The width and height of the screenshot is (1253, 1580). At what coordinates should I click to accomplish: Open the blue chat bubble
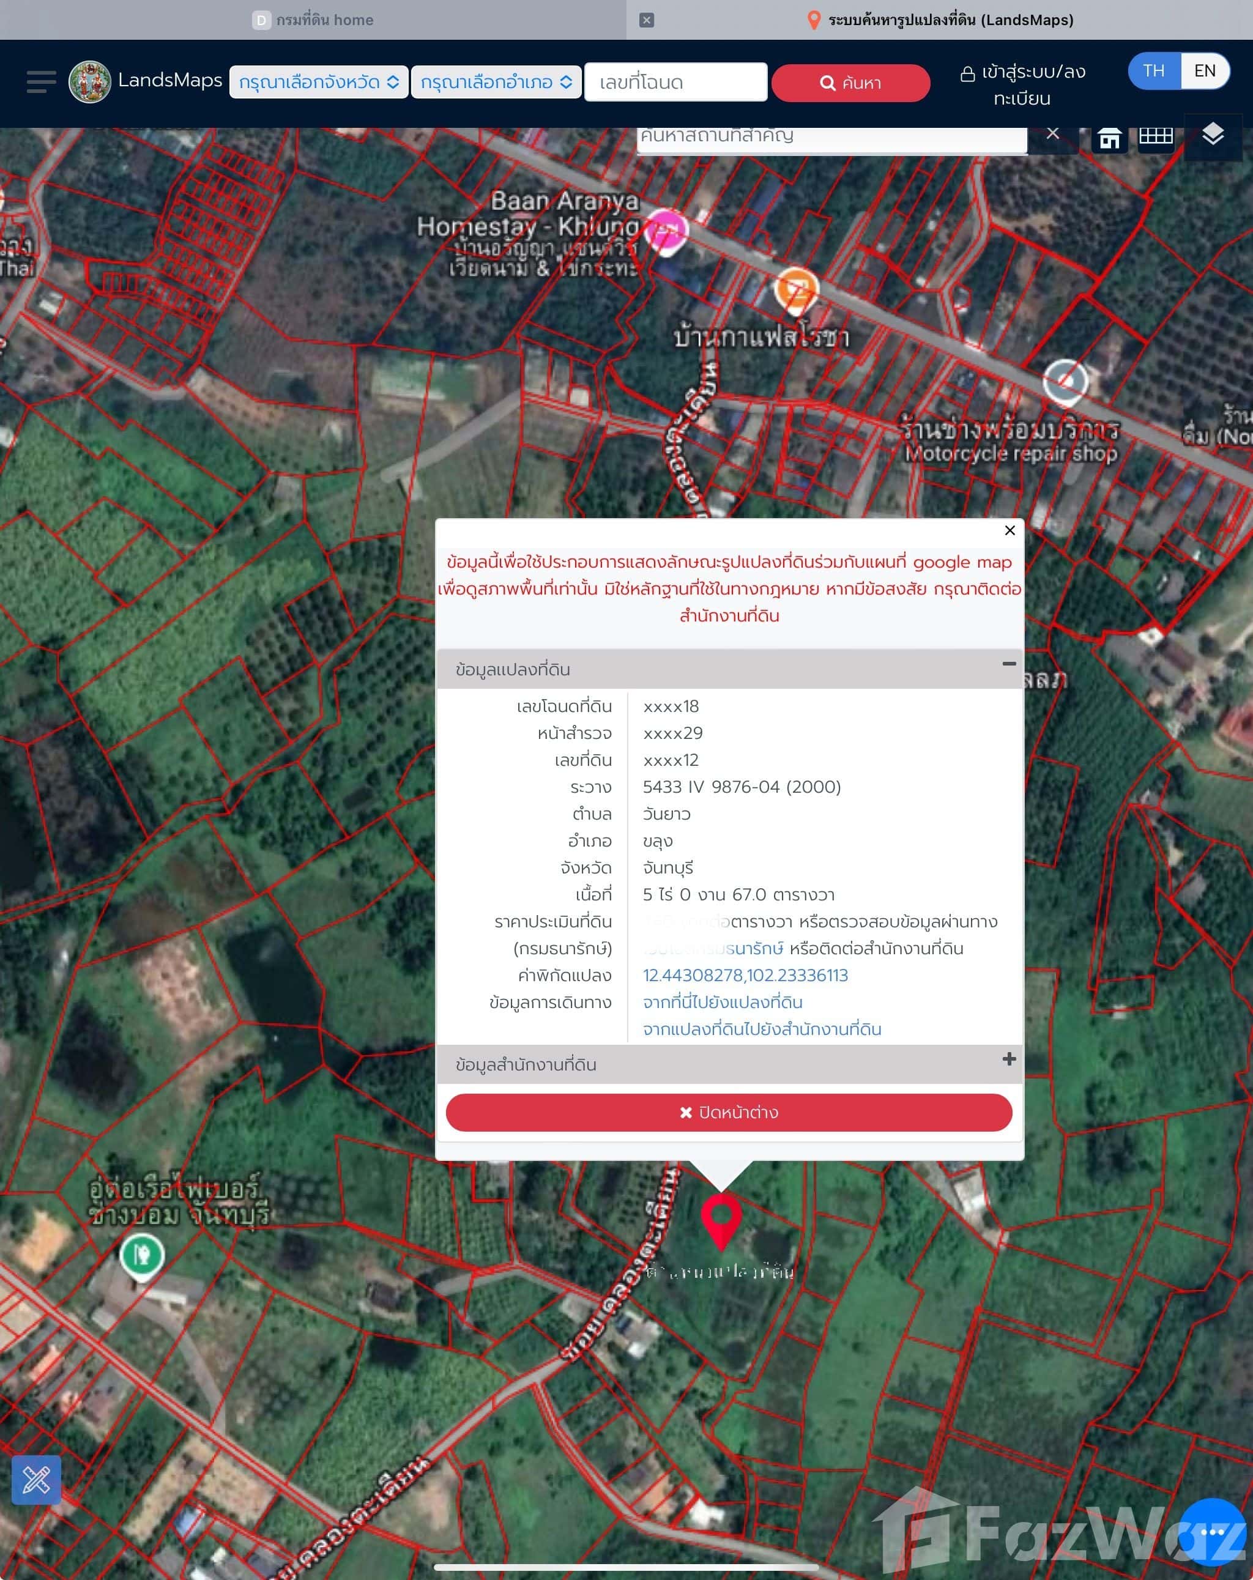pos(1212,1532)
